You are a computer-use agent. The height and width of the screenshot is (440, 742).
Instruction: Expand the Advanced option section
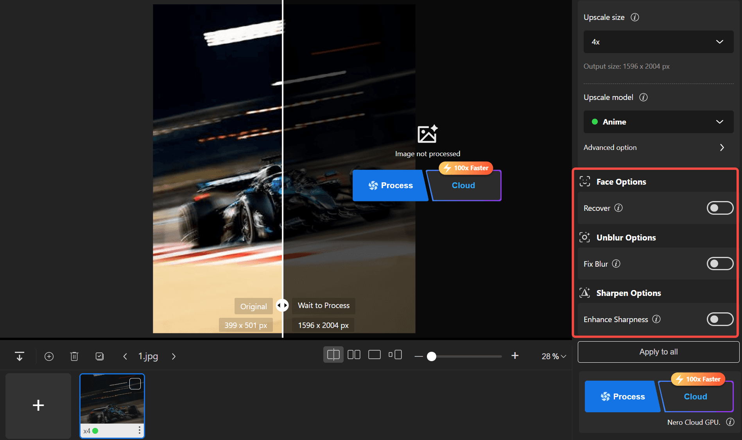pos(654,147)
